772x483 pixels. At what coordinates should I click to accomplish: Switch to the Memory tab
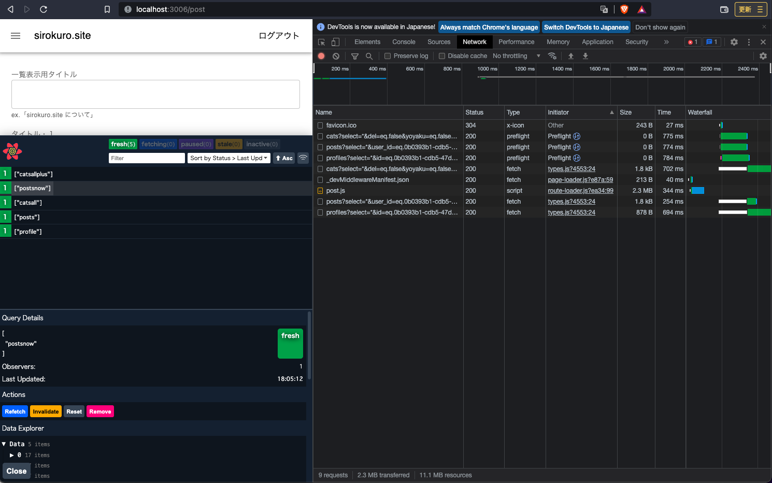pos(558,42)
